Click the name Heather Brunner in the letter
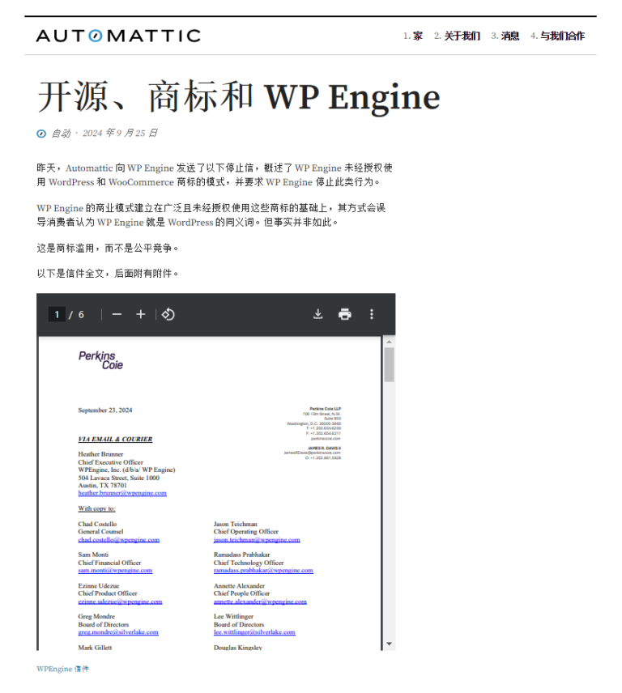The height and width of the screenshot is (693, 622). point(100,454)
